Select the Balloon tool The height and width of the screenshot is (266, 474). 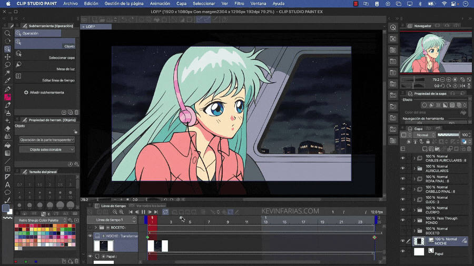coord(7,192)
